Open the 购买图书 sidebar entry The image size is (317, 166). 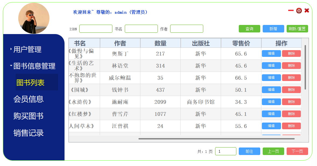point(29,116)
